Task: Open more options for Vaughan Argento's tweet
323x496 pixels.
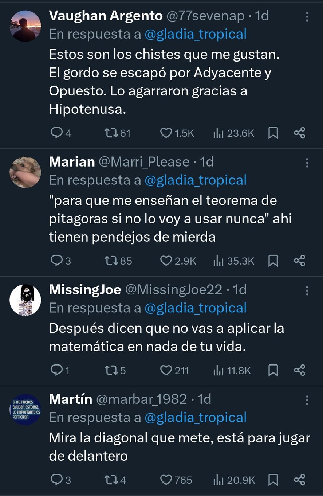Action: pyautogui.click(x=307, y=17)
